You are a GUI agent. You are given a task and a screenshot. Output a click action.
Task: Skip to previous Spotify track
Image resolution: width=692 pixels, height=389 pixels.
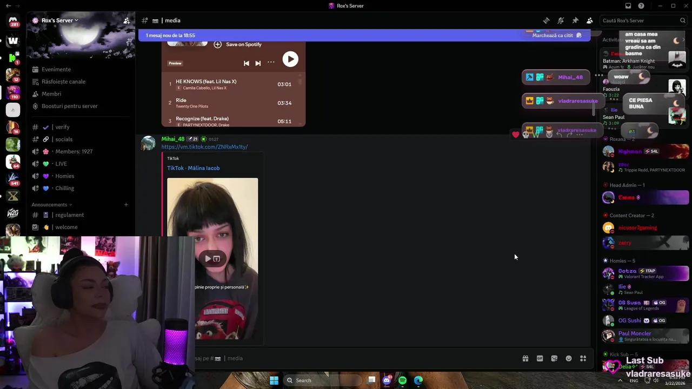[247, 63]
